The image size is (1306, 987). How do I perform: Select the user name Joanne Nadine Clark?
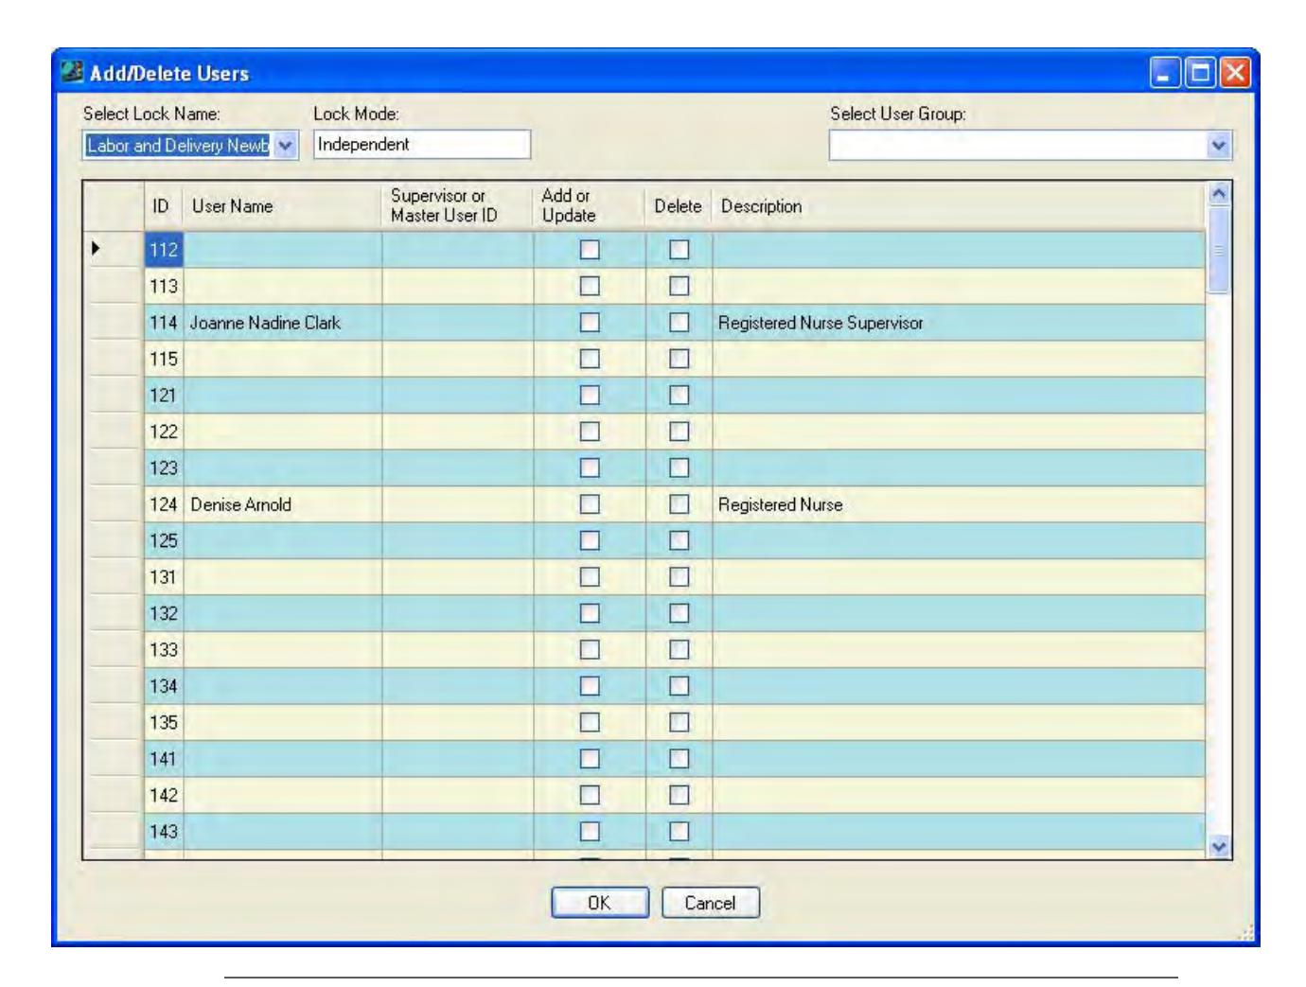266,323
